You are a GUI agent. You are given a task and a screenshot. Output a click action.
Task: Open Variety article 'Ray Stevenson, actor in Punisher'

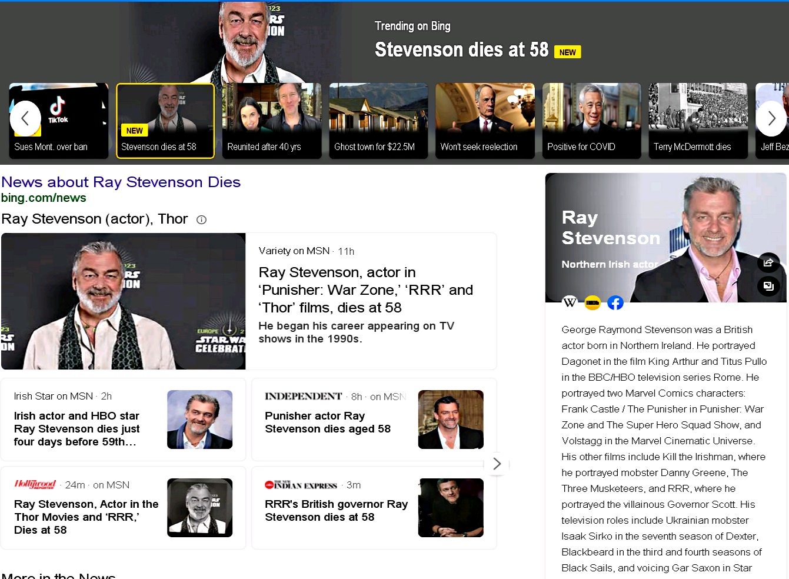(366, 289)
